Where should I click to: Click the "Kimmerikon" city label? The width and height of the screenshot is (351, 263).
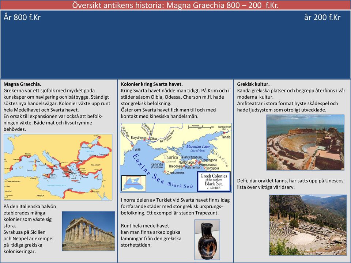point(193,167)
